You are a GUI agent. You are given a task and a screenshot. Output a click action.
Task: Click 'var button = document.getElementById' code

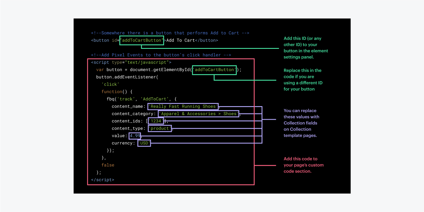point(143,70)
